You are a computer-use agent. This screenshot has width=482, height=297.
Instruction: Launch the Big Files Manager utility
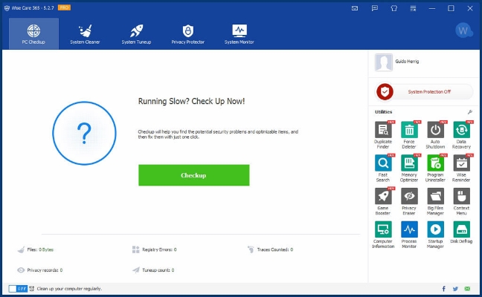pyautogui.click(x=435, y=201)
